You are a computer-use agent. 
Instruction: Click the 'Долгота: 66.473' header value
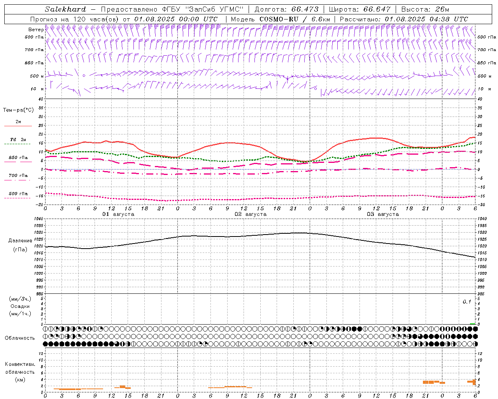point(286,9)
